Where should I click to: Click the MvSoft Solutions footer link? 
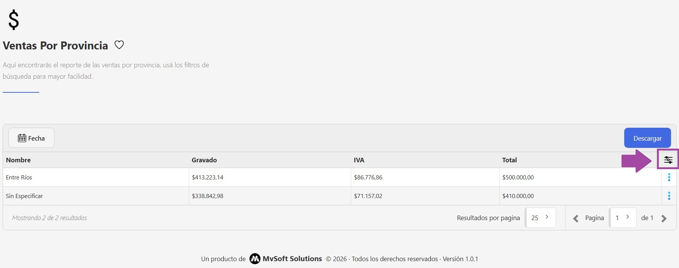click(x=292, y=259)
